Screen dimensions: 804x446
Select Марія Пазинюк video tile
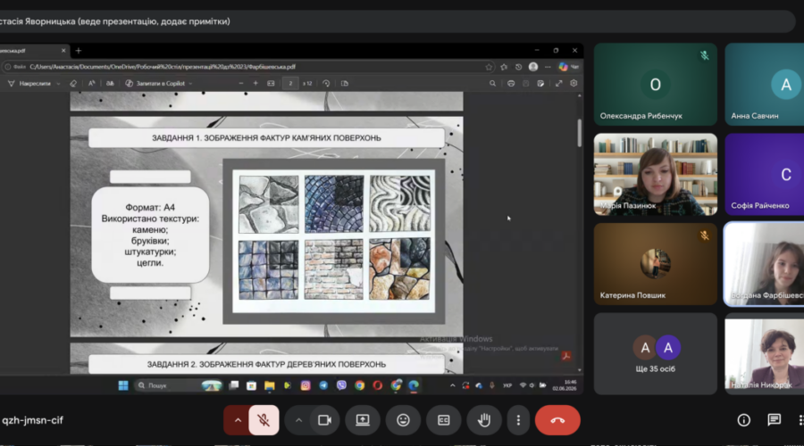pos(656,174)
